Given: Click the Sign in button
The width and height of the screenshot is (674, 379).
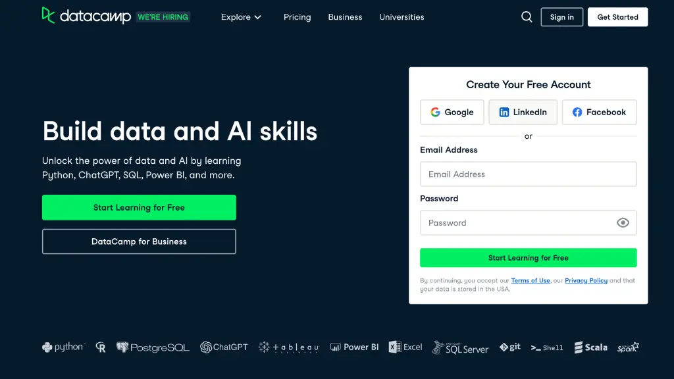Looking at the screenshot, I should pos(562,17).
